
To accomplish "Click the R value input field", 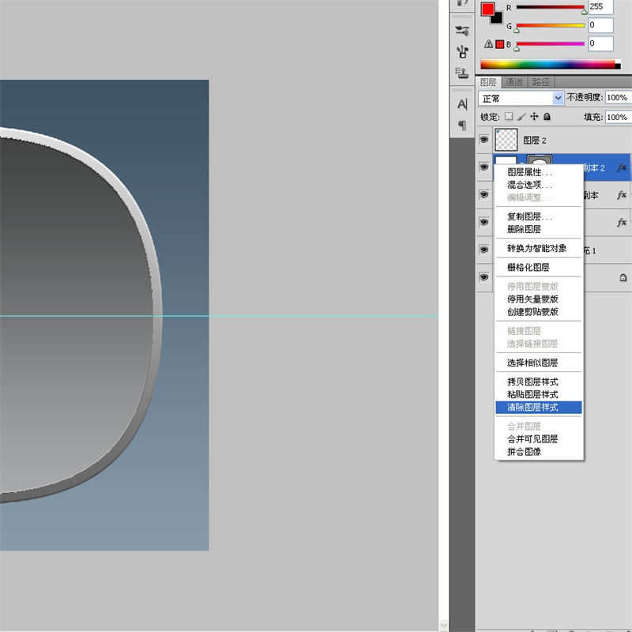I will [600, 7].
